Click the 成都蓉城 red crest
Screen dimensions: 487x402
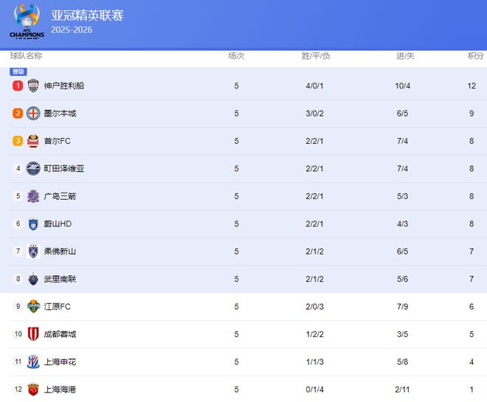tap(33, 334)
